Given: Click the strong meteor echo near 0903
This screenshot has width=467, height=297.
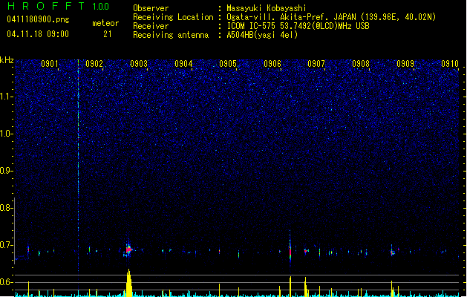Looking at the screenshot, I should pos(128,249).
